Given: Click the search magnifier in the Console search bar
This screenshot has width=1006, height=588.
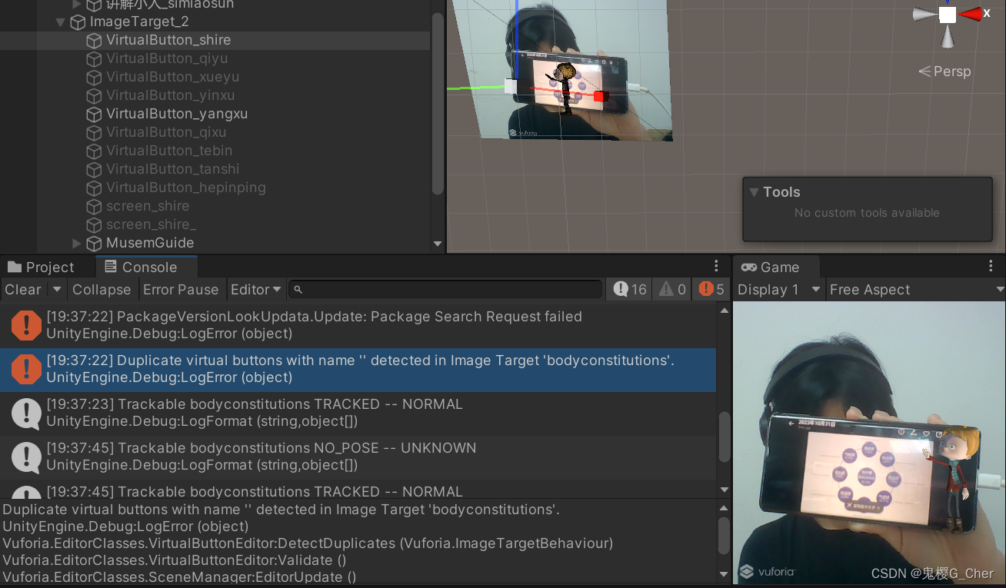Looking at the screenshot, I should pos(298,289).
